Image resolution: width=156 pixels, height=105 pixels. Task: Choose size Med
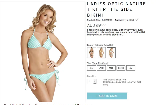pyautogui.click(x=111, y=68)
